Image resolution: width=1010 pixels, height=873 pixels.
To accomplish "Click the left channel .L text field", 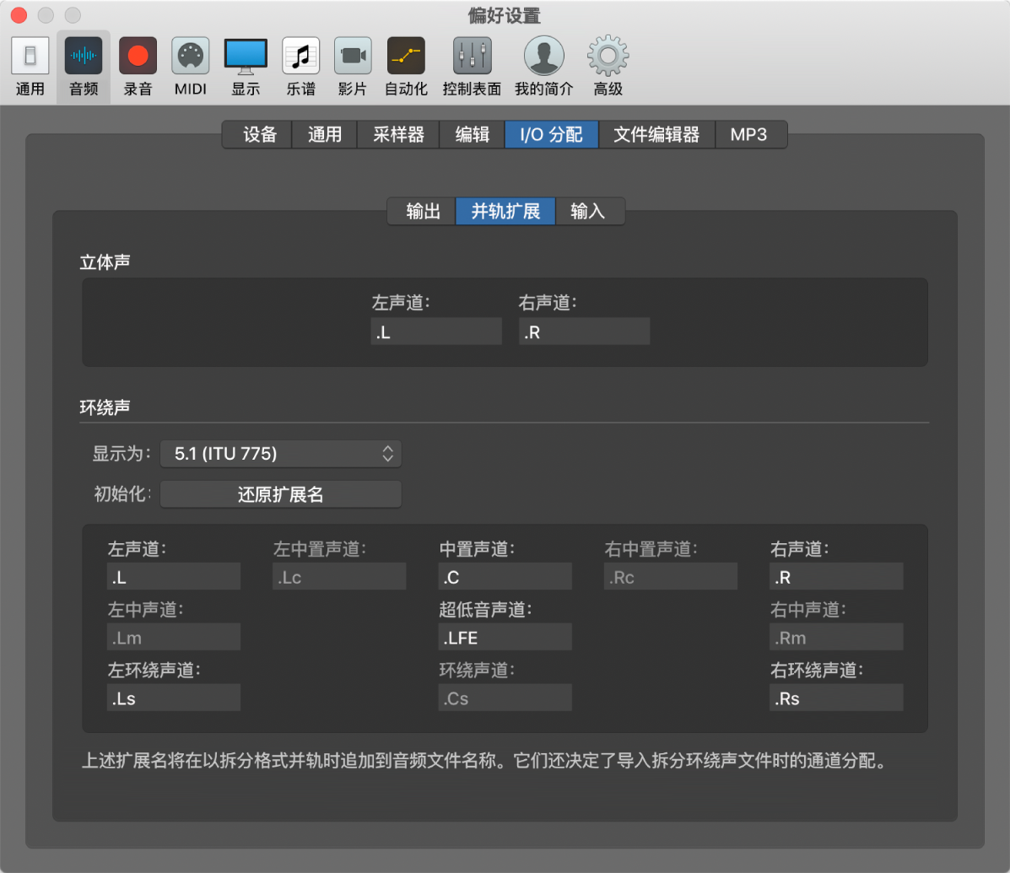I will pos(436,331).
